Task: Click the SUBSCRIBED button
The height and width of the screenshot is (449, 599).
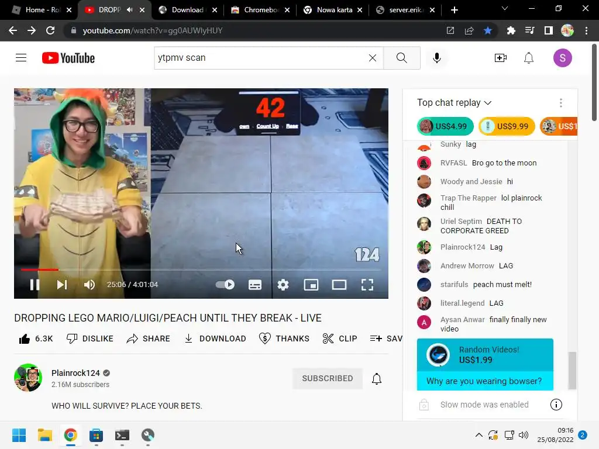Action: (x=328, y=378)
